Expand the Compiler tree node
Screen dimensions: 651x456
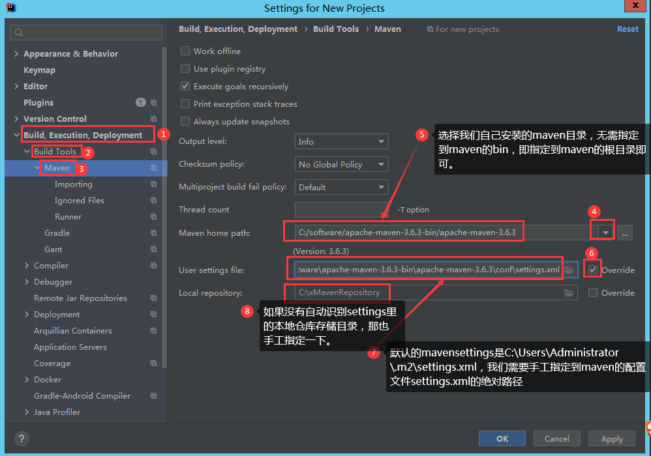click(x=27, y=265)
